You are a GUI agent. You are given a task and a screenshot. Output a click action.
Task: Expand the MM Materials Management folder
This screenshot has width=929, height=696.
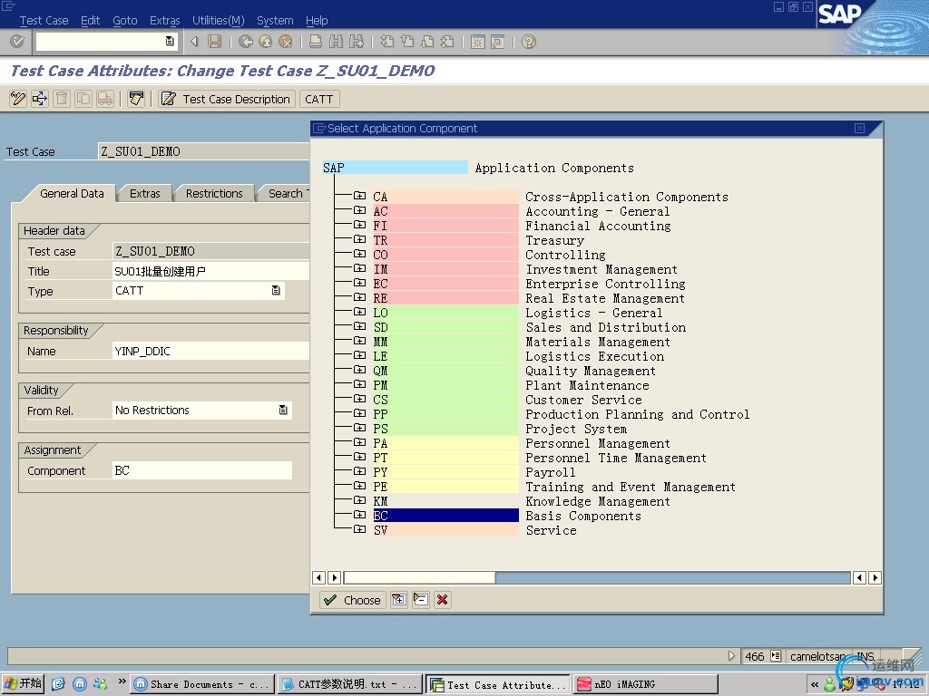pyautogui.click(x=359, y=342)
